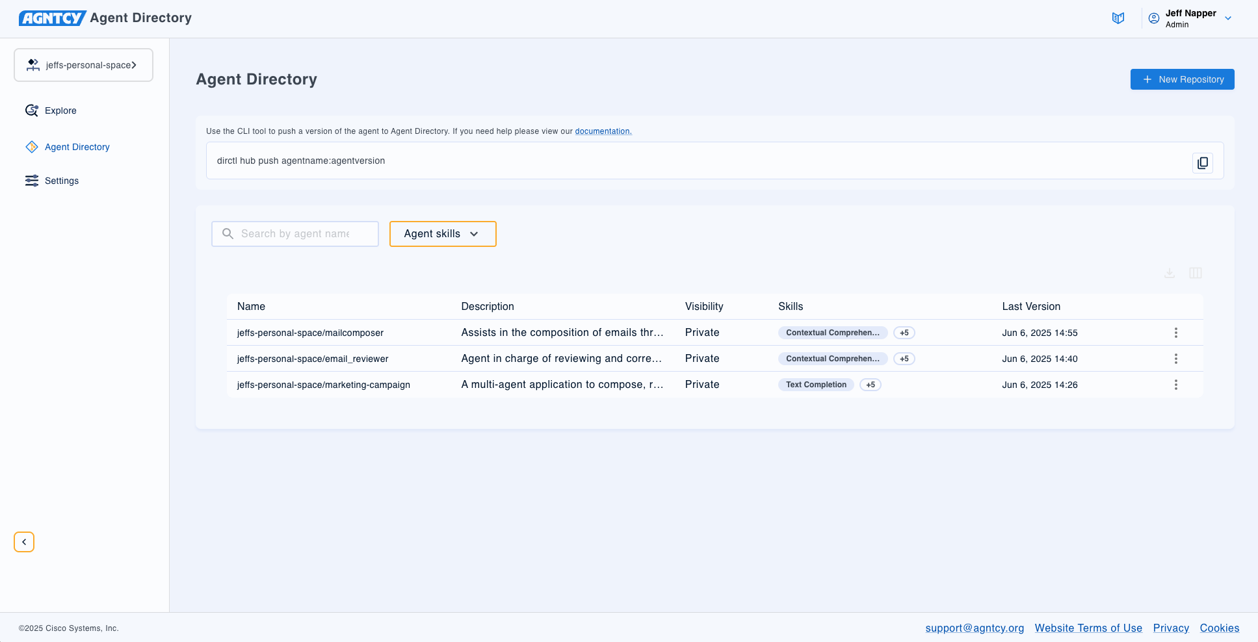Screen dimensions: 1258x642
Task: Open Agent Directory menu item
Action: [x=77, y=147]
